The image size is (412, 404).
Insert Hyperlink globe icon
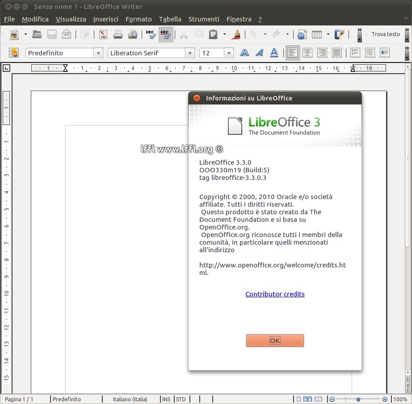[302, 34]
